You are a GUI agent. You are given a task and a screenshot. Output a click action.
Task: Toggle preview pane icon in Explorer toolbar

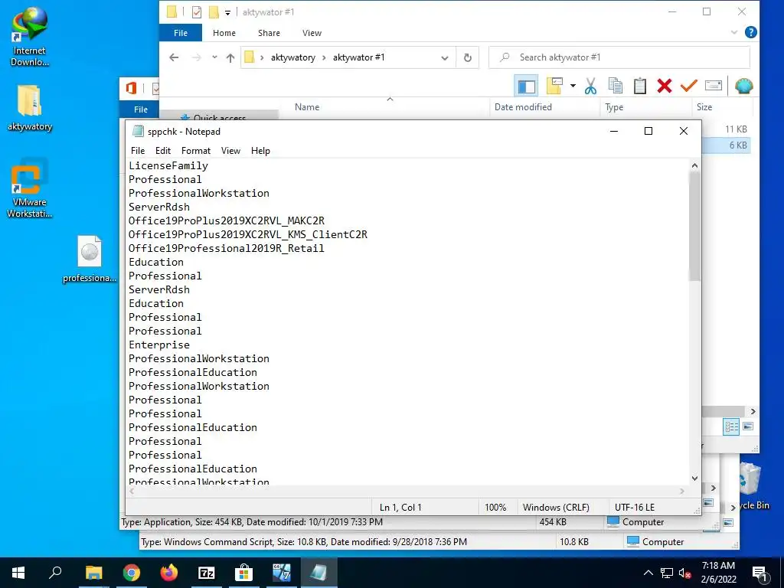coord(526,86)
